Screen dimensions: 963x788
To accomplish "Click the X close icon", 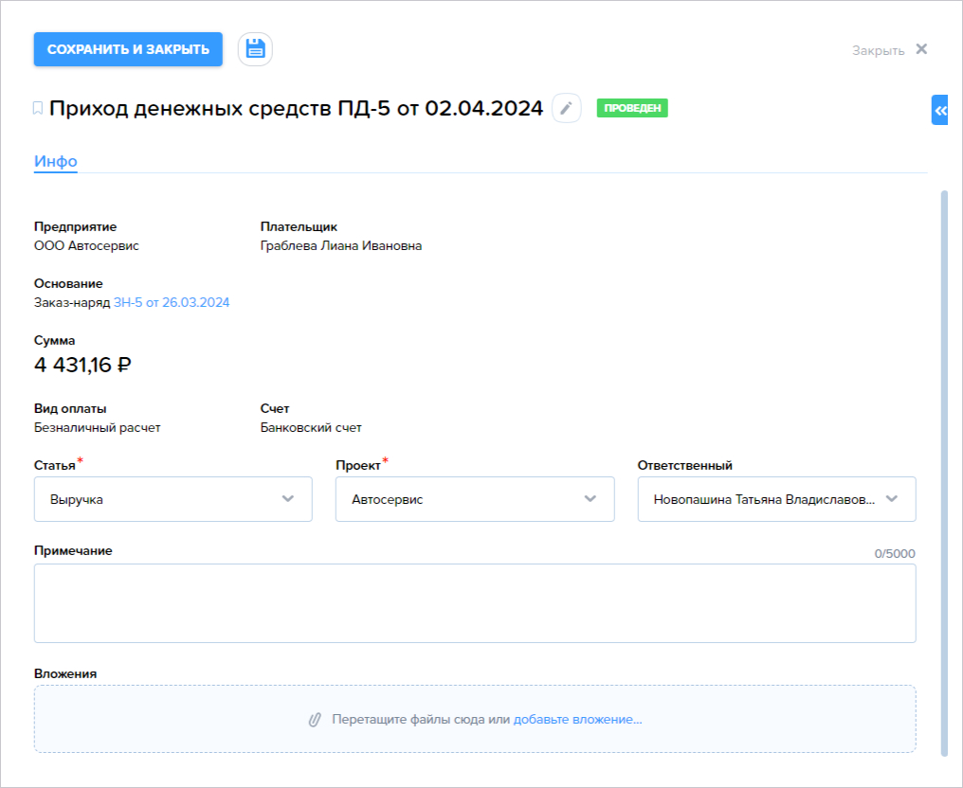I will click(x=921, y=49).
